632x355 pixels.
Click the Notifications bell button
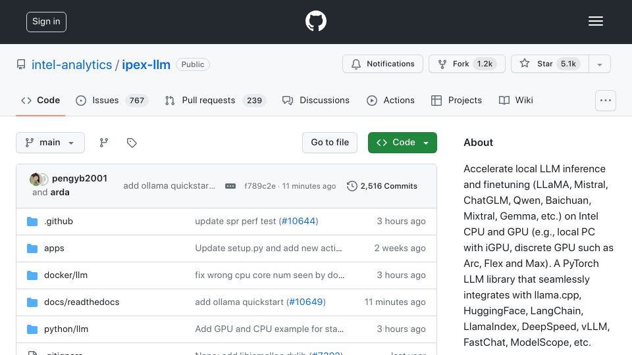point(382,64)
